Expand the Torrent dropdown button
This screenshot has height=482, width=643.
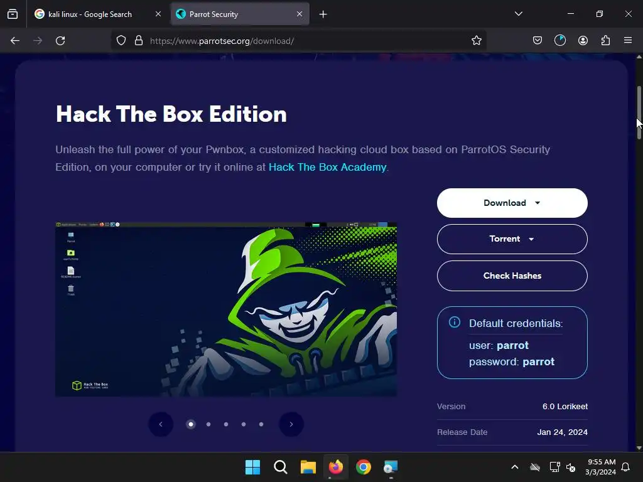[x=512, y=239]
